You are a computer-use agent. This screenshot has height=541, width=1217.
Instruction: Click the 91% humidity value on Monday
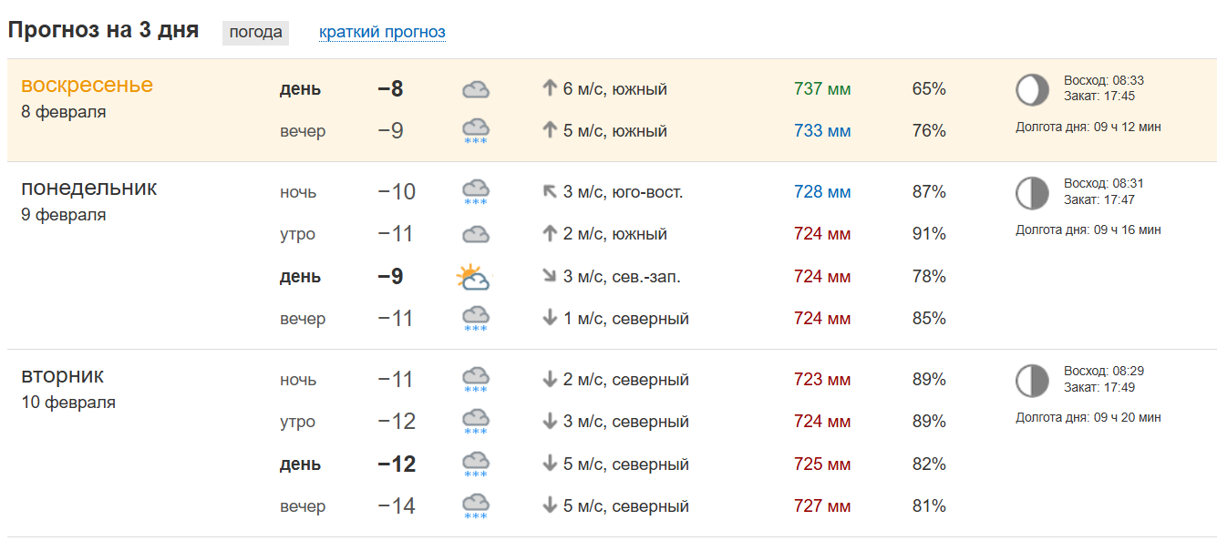[929, 234]
